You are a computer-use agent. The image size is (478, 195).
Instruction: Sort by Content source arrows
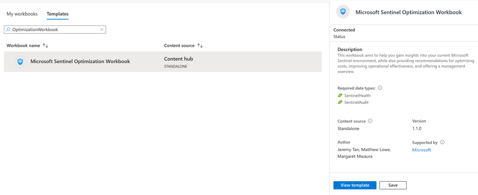point(200,46)
